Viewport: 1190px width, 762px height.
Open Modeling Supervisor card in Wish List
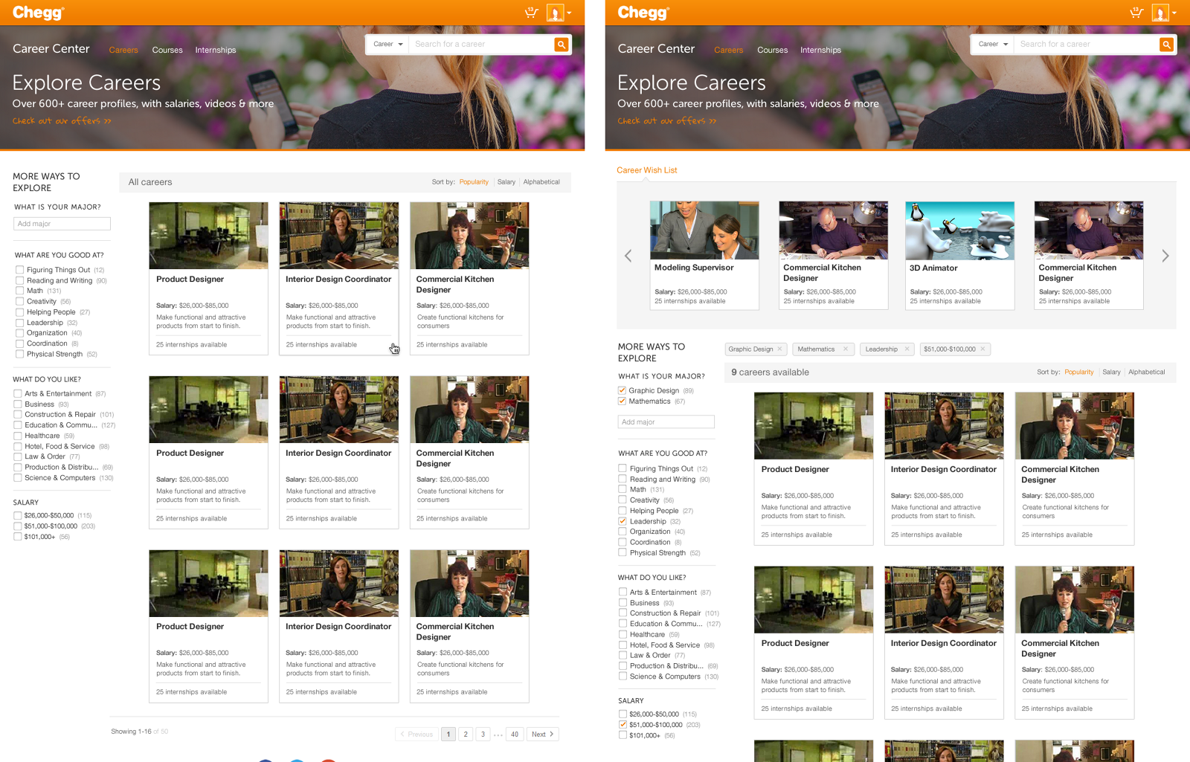(x=704, y=255)
